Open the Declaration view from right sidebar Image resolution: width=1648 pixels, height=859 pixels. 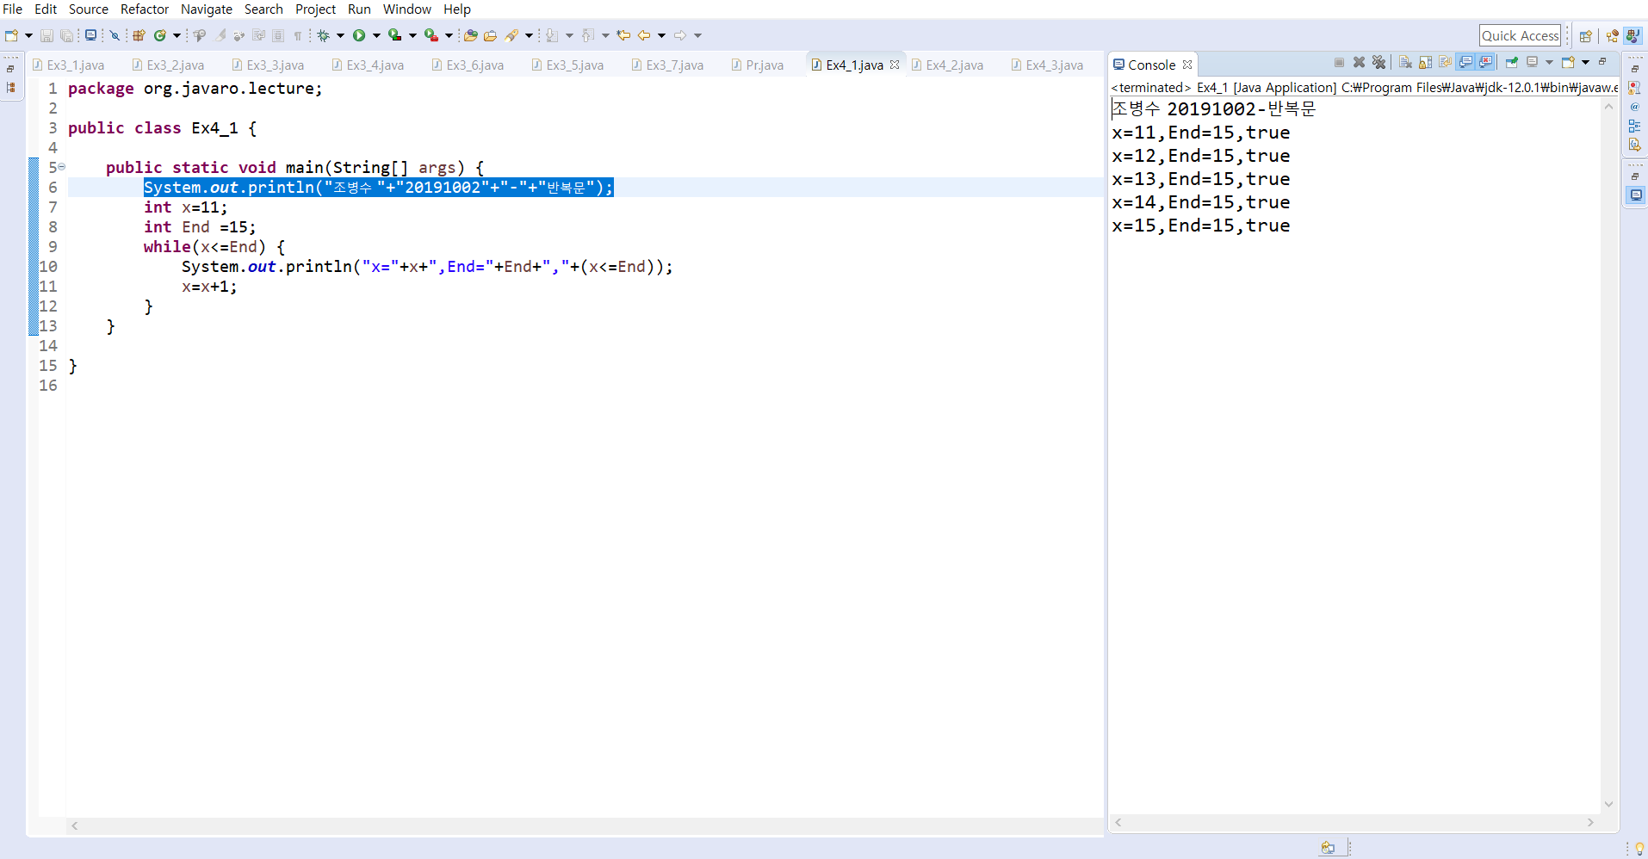coord(1634,145)
